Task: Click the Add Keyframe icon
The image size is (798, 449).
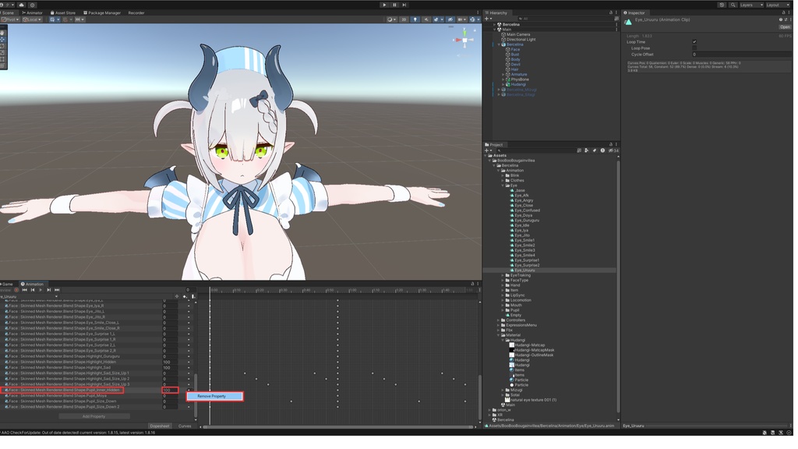Action: click(184, 296)
